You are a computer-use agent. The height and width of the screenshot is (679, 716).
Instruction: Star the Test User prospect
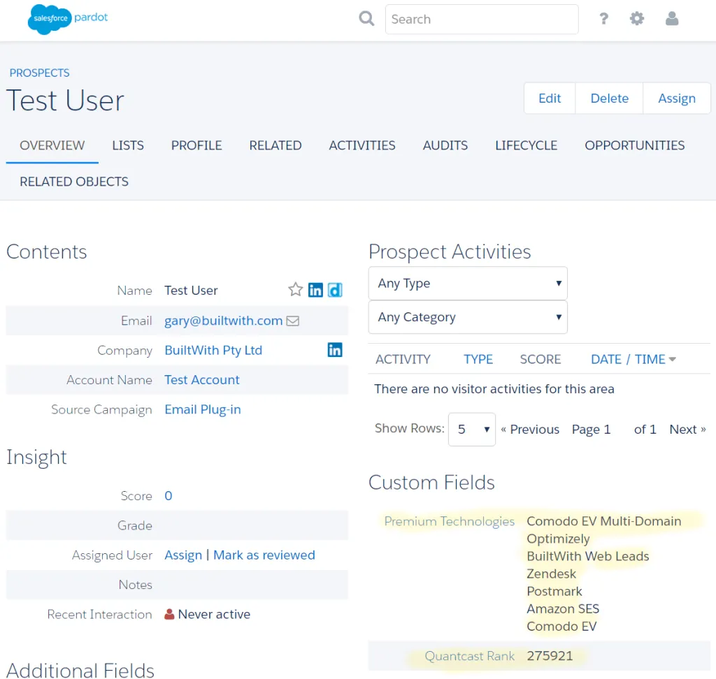coord(295,289)
